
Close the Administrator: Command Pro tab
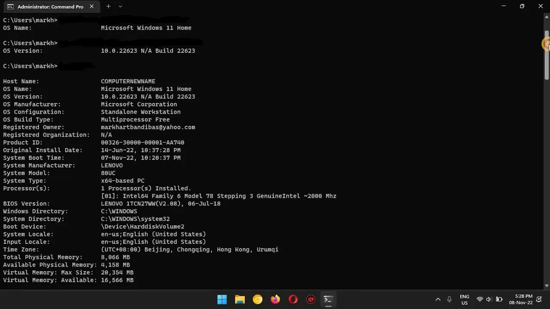click(91, 6)
